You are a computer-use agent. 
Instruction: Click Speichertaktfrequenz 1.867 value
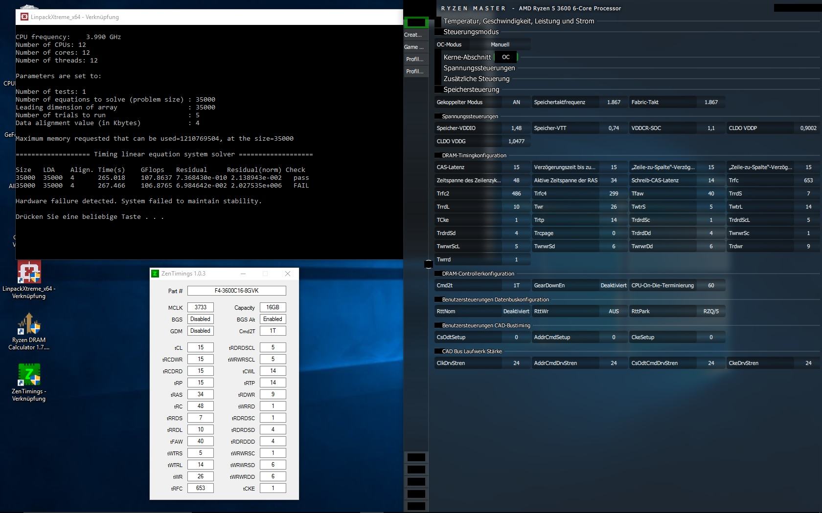click(x=614, y=102)
